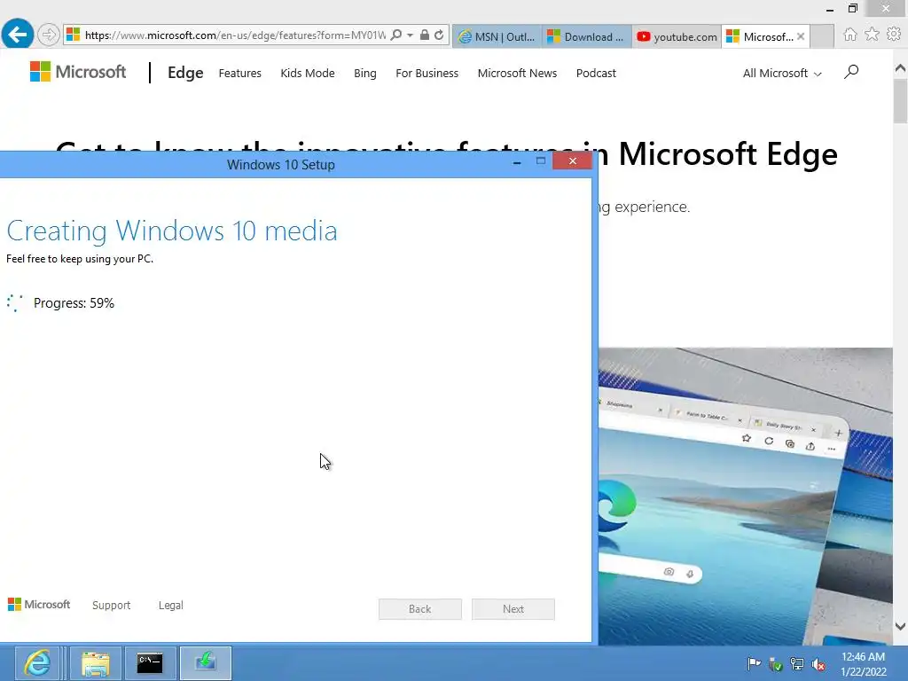This screenshot has width=908, height=681.
Task: Open Favorites with the star icon
Action: coord(872,35)
